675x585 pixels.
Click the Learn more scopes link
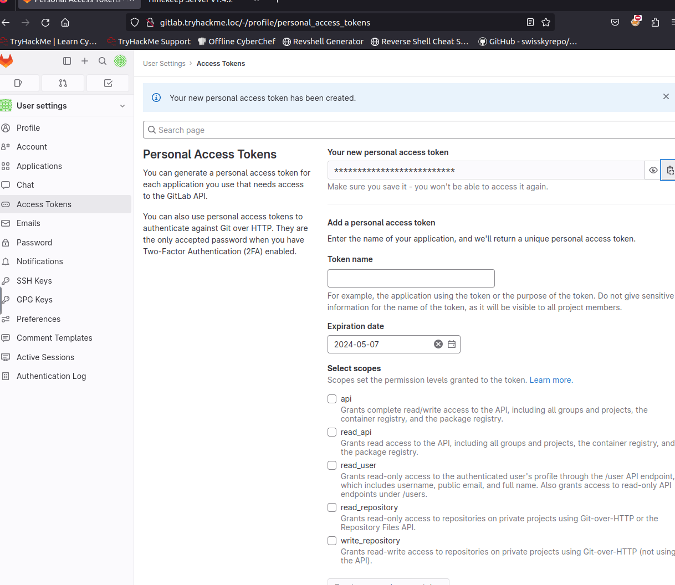(x=551, y=380)
